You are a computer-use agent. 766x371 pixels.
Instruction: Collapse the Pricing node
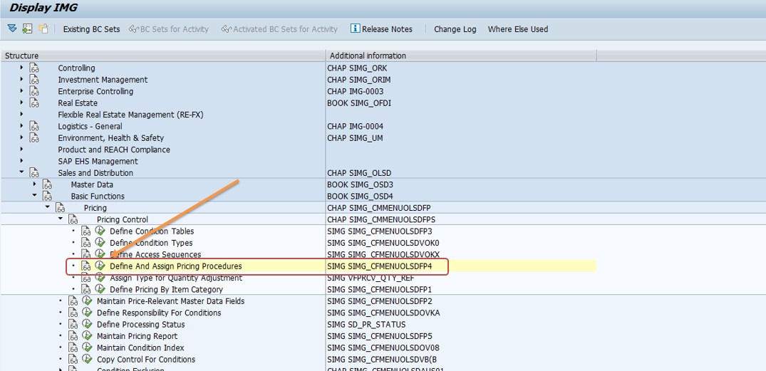tap(48, 208)
